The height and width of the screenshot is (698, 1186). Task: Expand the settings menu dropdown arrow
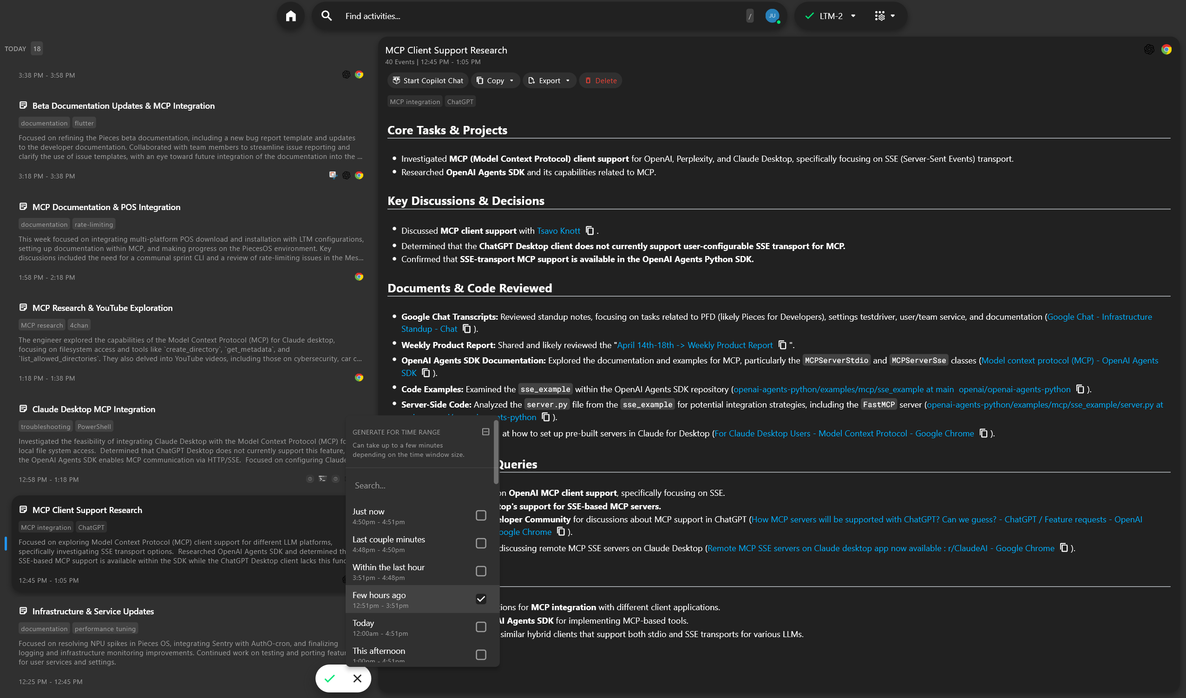point(893,16)
